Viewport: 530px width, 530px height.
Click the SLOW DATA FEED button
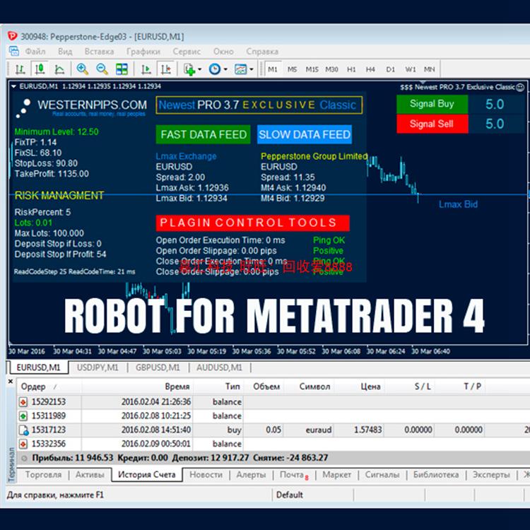(304, 134)
